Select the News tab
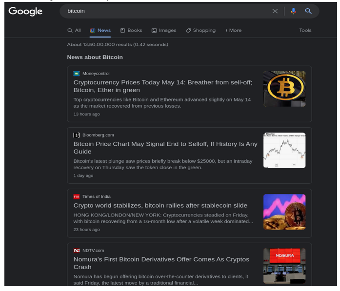 (100, 30)
